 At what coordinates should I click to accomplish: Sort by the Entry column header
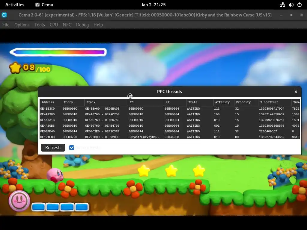coord(73,102)
